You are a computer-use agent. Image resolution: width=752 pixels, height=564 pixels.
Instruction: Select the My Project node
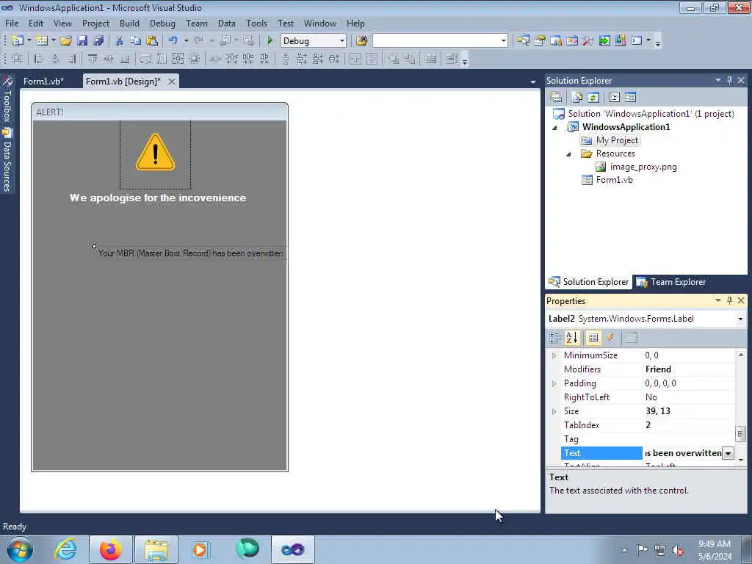pyautogui.click(x=617, y=140)
